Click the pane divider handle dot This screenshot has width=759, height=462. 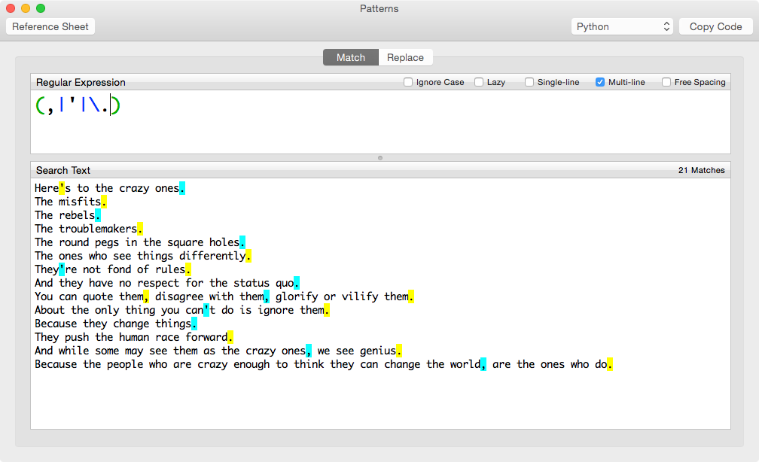point(380,158)
